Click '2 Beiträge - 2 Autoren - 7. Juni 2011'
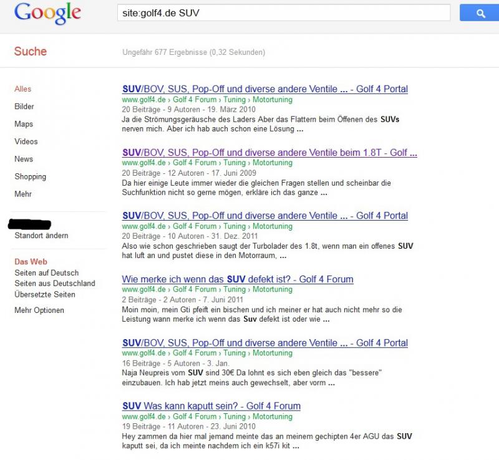This screenshot has width=499, height=460. point(182,300)
